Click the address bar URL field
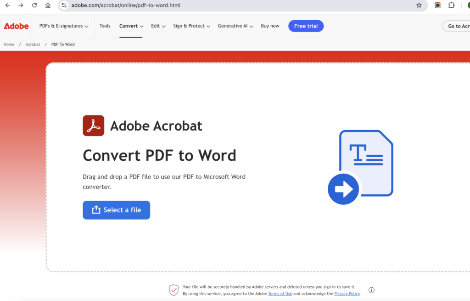 click(x=242, y=5)
